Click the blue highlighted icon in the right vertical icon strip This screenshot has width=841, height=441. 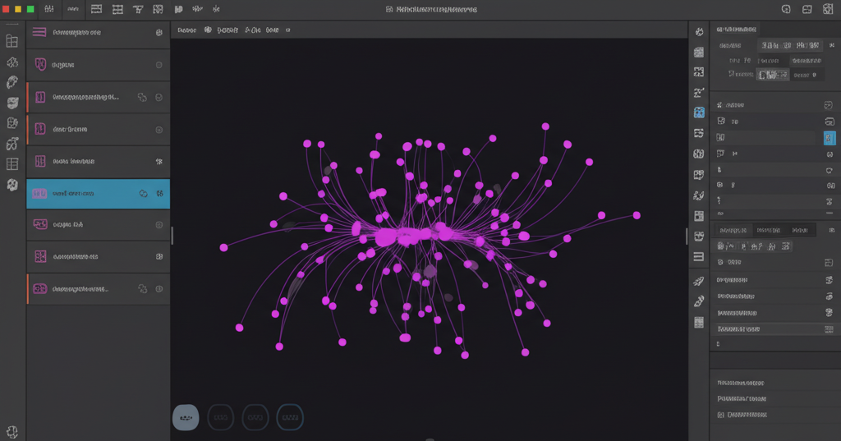[x=699, y=113]
